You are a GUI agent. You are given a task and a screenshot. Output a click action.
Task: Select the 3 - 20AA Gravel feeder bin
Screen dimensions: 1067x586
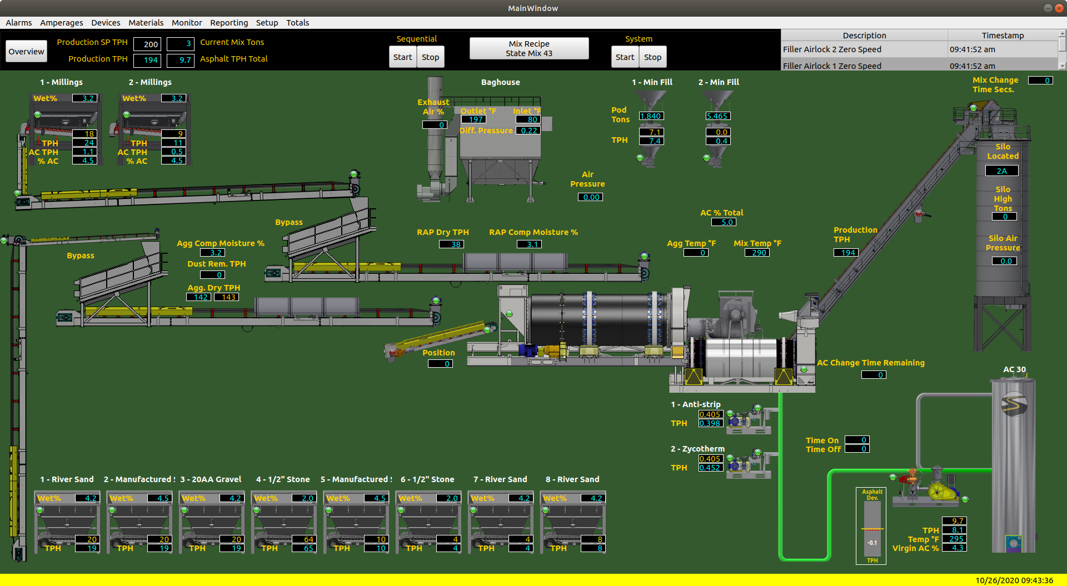(x=212, y=522)
